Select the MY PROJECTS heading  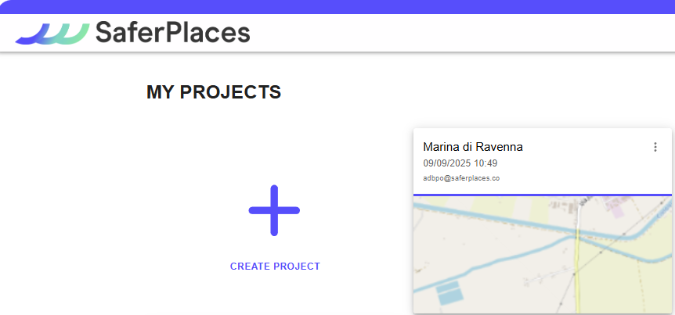pos(213,92)
